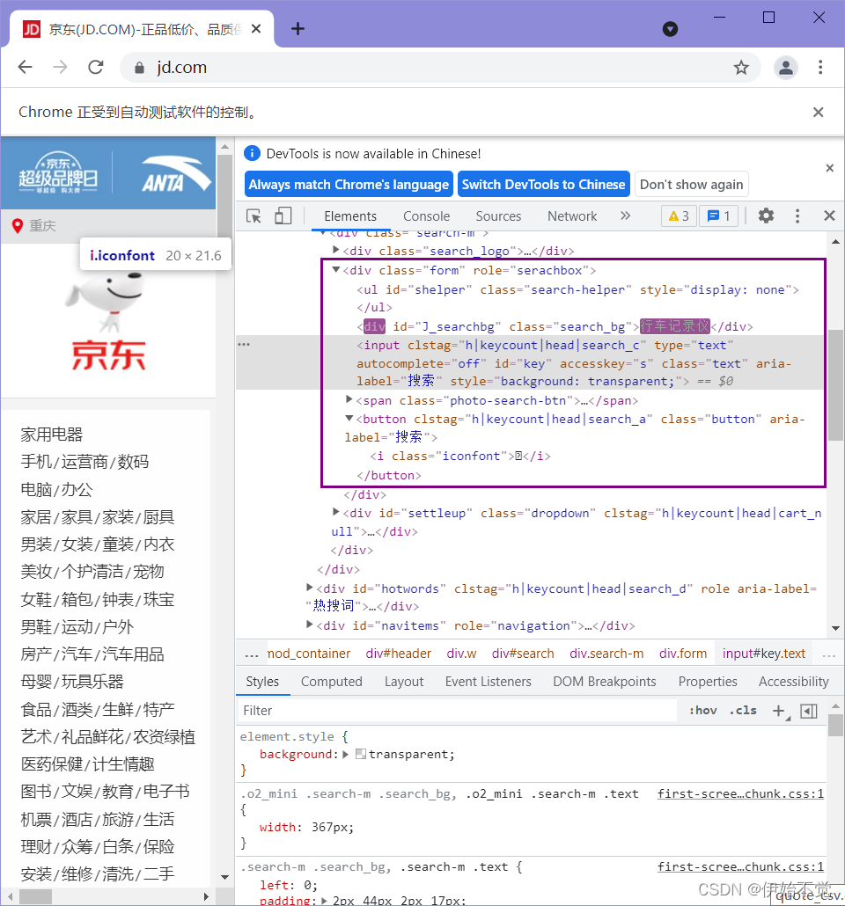Screen dimensions: 845x906
Task: Click the 京东 dog mascot logo
Action: pyautogui.click(x=108, y=321)
